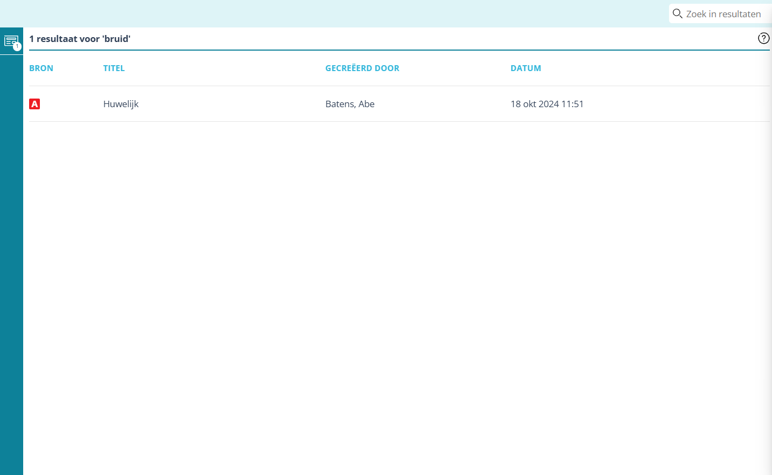Select the date 18 okt 2024 11:51
This screenshot has width=772, height=475.
click(547, 104)
